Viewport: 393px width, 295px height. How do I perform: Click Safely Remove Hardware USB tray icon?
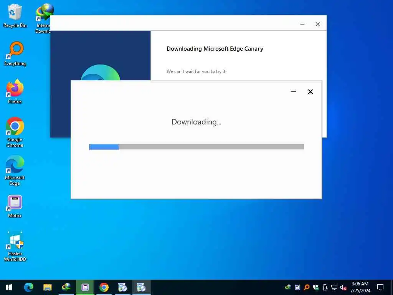click(325, 287)
